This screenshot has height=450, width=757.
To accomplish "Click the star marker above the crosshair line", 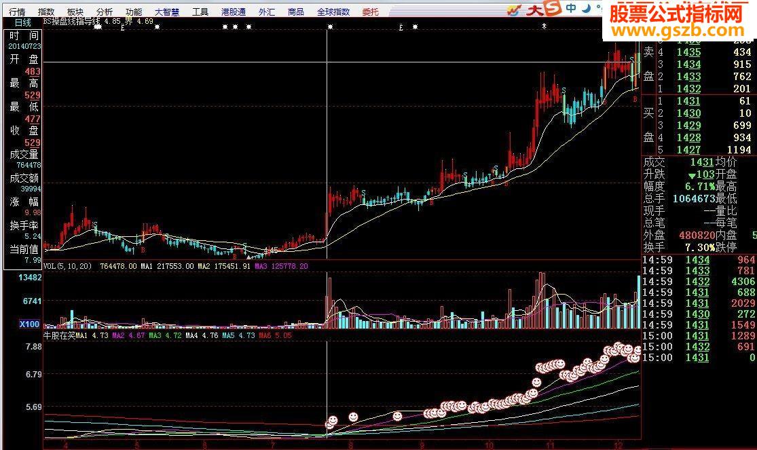I will point(330,27).
